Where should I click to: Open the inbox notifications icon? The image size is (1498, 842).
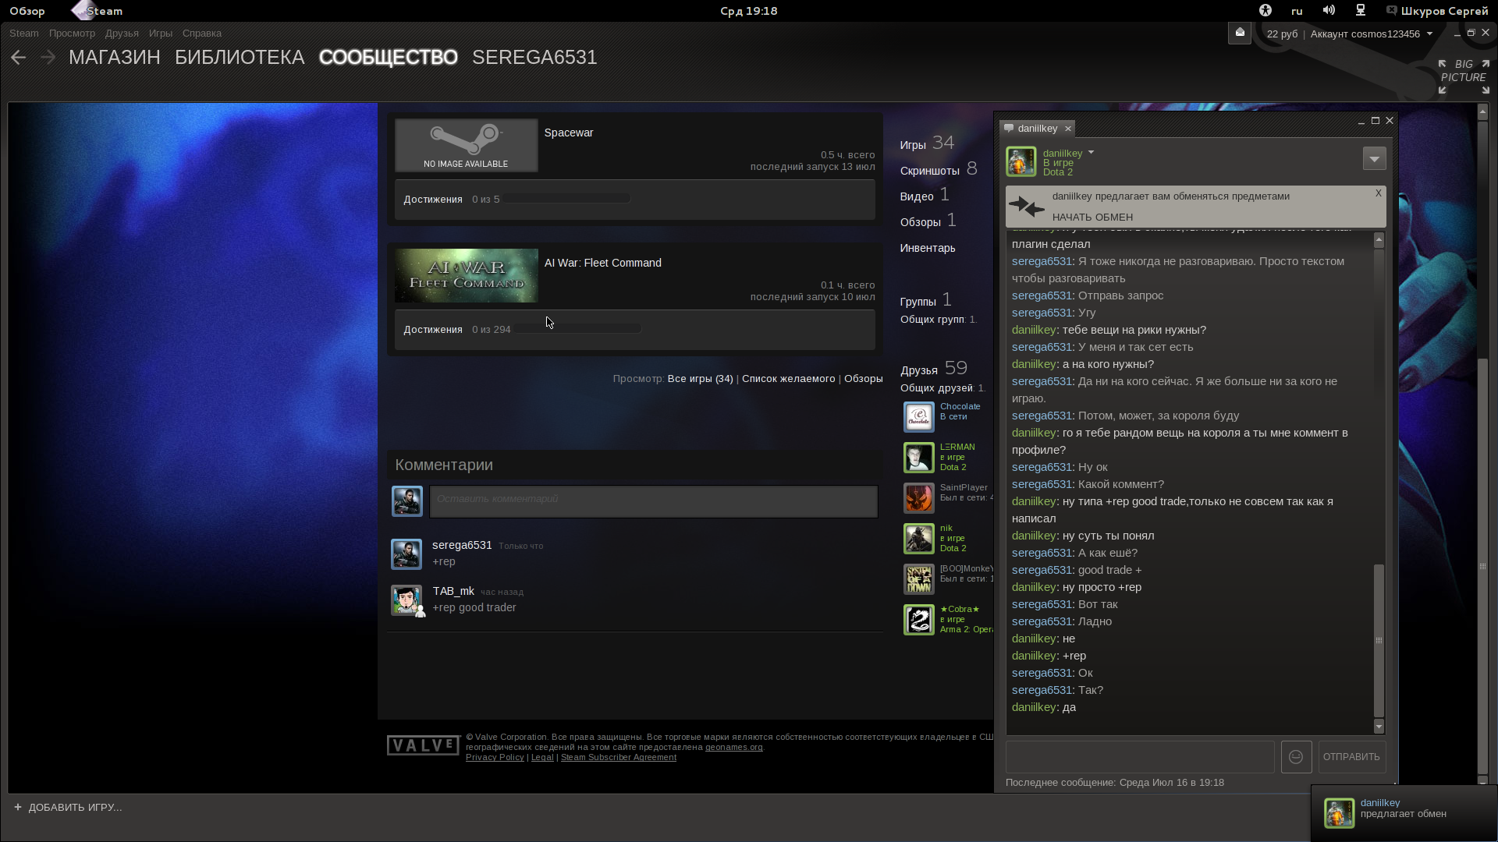[x=1240, y=33]
